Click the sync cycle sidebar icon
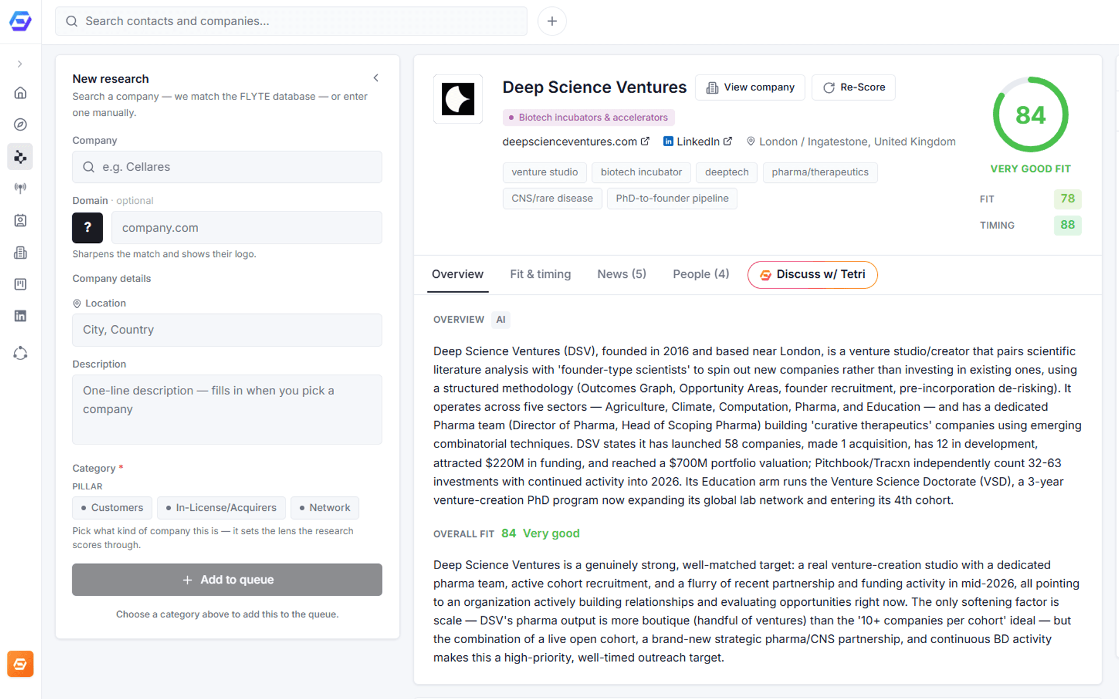Image resolution: width=1119 pixels, height=699 pixels. coord(20,354)
